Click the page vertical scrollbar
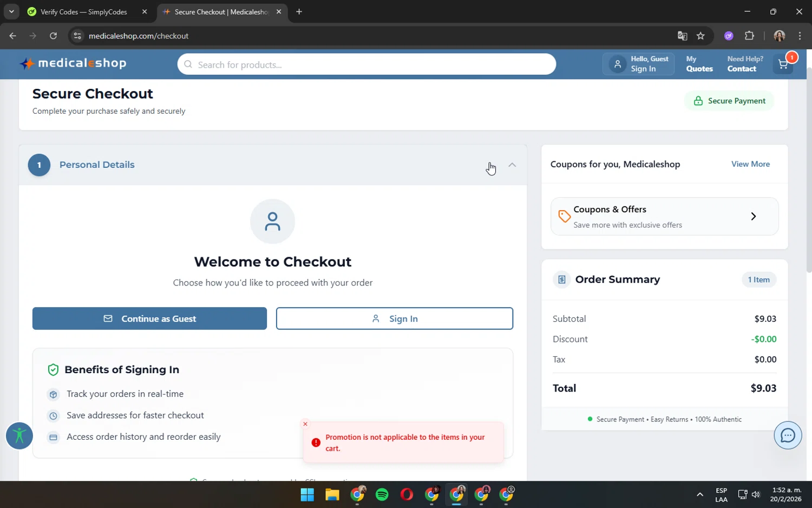 tap(809, 169)
